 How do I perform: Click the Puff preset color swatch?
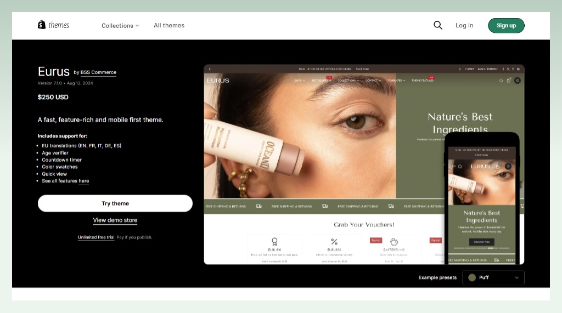click(472, 277)
